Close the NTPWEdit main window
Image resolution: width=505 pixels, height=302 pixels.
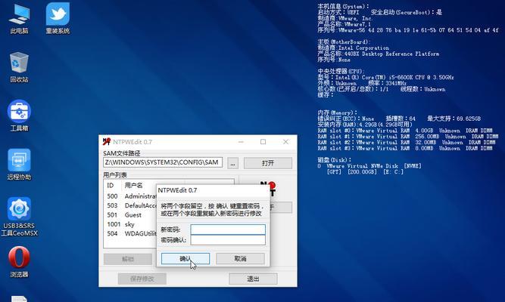[285, 142]
